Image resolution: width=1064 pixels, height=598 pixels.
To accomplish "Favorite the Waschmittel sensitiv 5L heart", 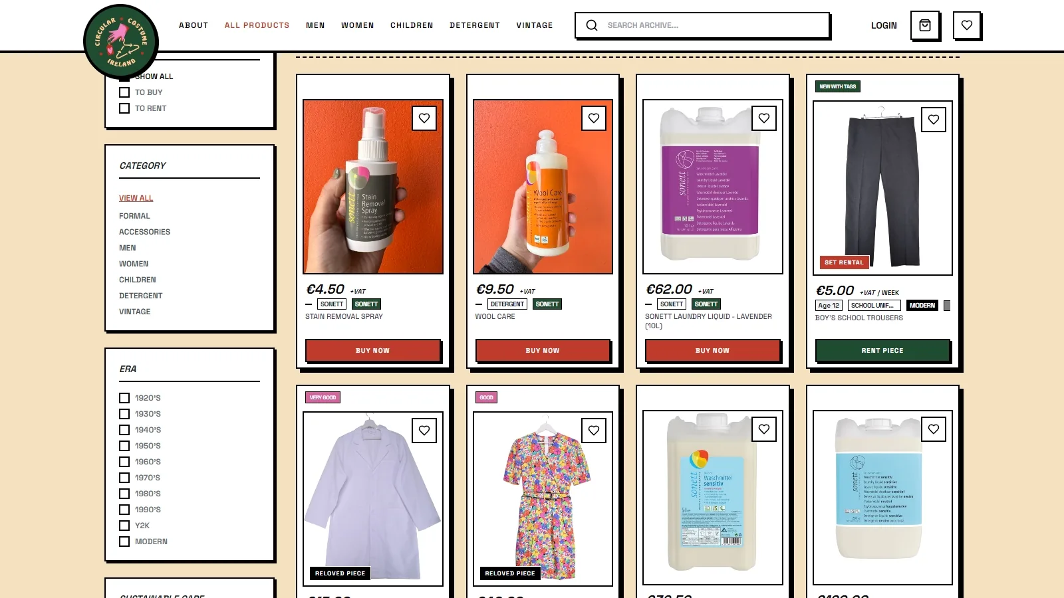I will point(764,429).
